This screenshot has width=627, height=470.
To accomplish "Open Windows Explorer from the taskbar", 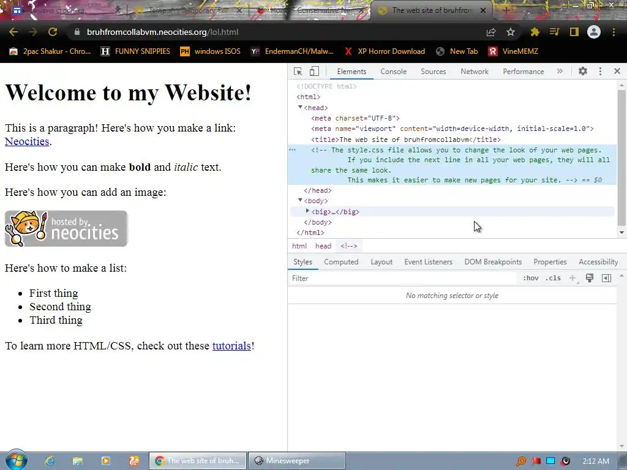I will (78, 461).
